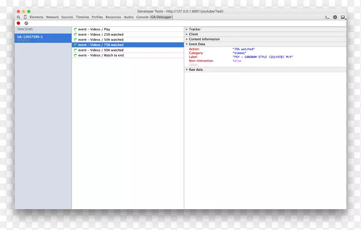The height and width of the screenshot is (230, 361).
Task: Switch to the Elements tab
Action: point(37,17)
